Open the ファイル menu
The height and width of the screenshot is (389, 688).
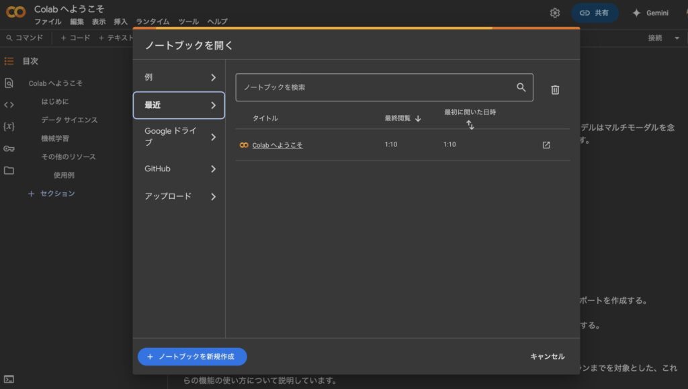pyautogui.click(x=48, y=21)
